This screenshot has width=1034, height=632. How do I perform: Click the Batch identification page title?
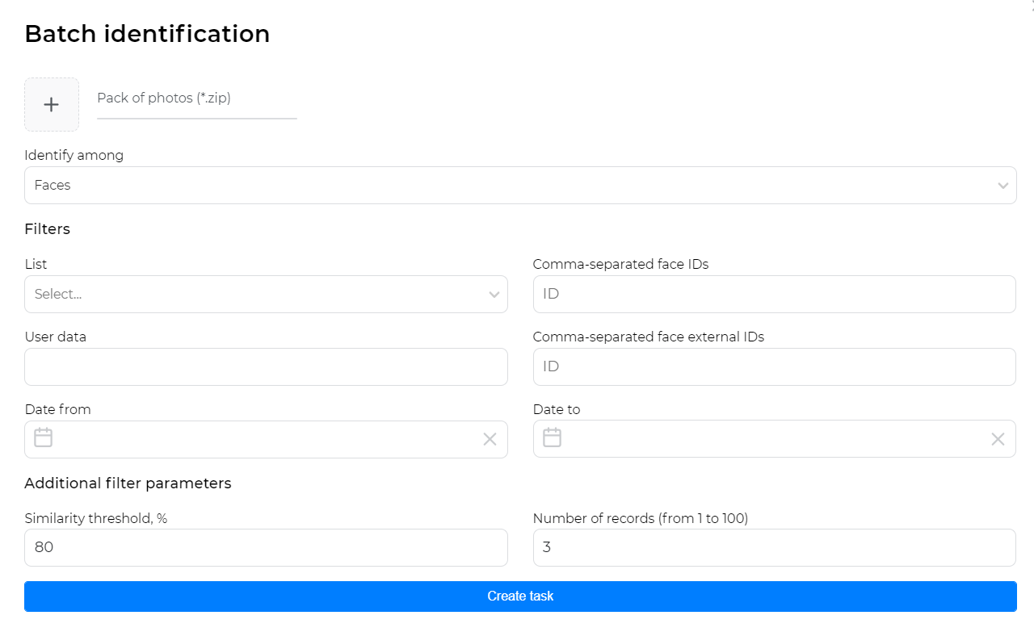pos(147,34)
